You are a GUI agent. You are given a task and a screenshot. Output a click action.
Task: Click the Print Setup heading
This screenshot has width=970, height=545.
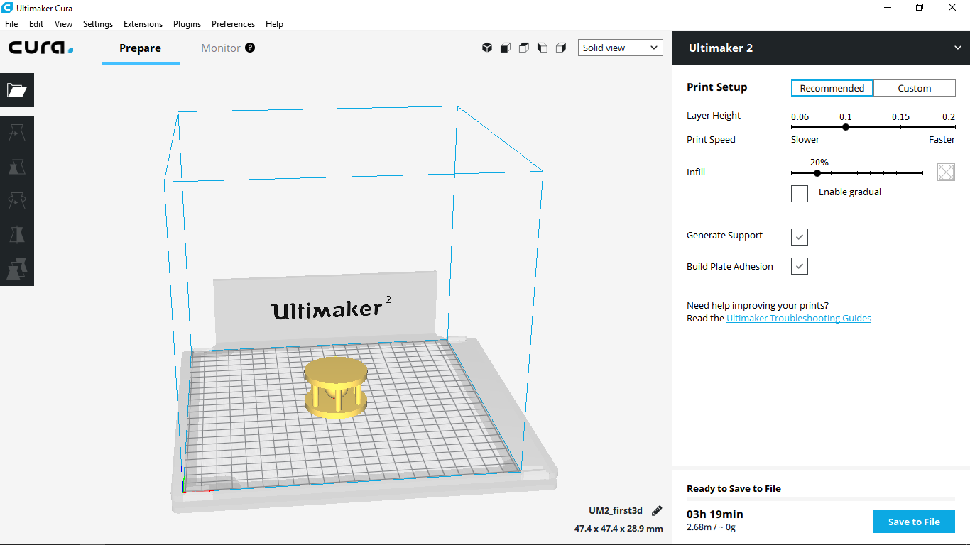point(716,87)
